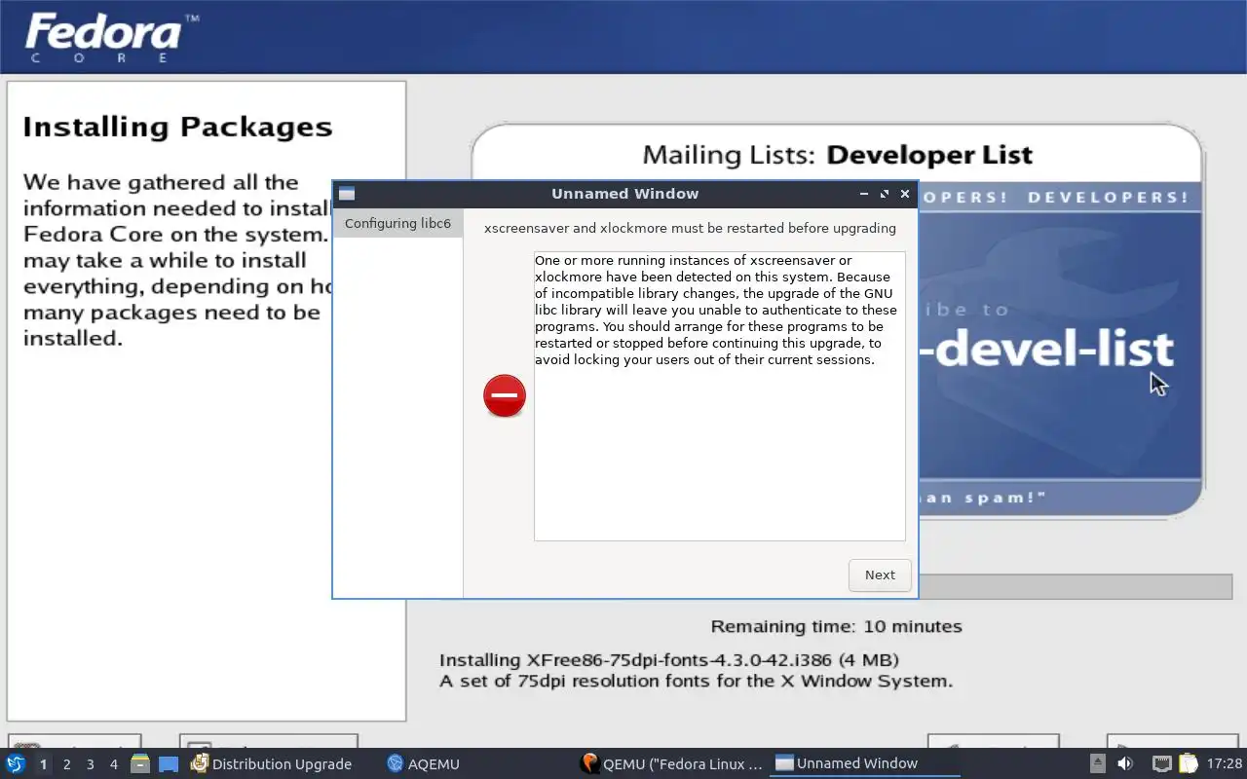The width and height of the screenshot is (1247, 779).
Task: Click the Mailing Lists: Developer List title
Action: pyautogui.click(x=837, y=155)
